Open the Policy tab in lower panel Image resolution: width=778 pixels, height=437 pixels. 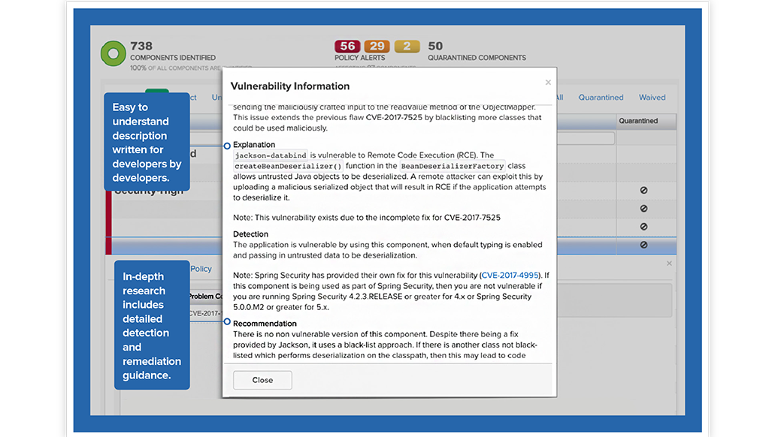(x=201, y=269)
